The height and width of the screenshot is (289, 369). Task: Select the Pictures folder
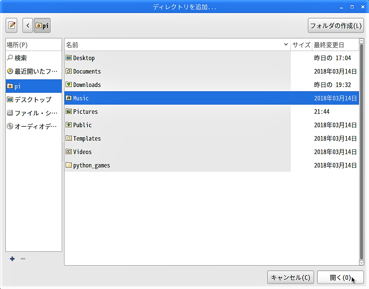click(x=85, y=112)
